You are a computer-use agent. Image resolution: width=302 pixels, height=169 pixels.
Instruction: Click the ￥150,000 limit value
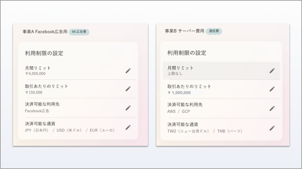(34, 93)
